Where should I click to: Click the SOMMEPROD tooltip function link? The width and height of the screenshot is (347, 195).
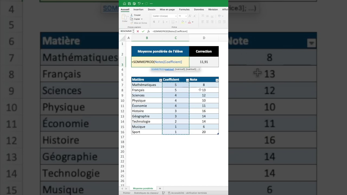[x=158, y=69]
